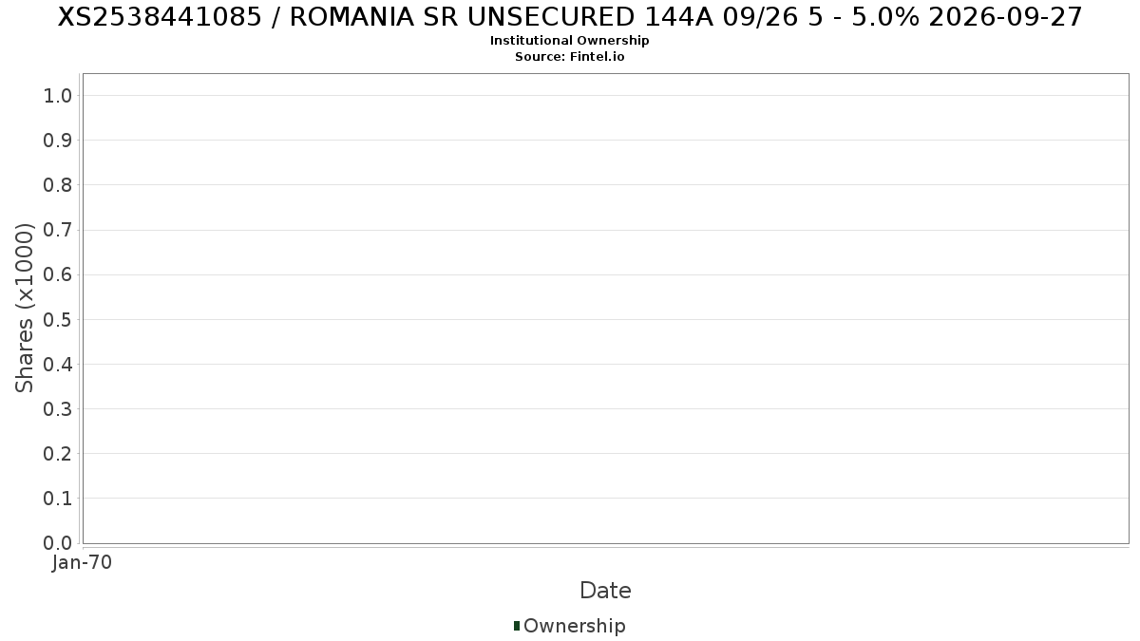Click the Shares (x1000) y-axis title
This screenshot has height=641, width=1140.
25,308
